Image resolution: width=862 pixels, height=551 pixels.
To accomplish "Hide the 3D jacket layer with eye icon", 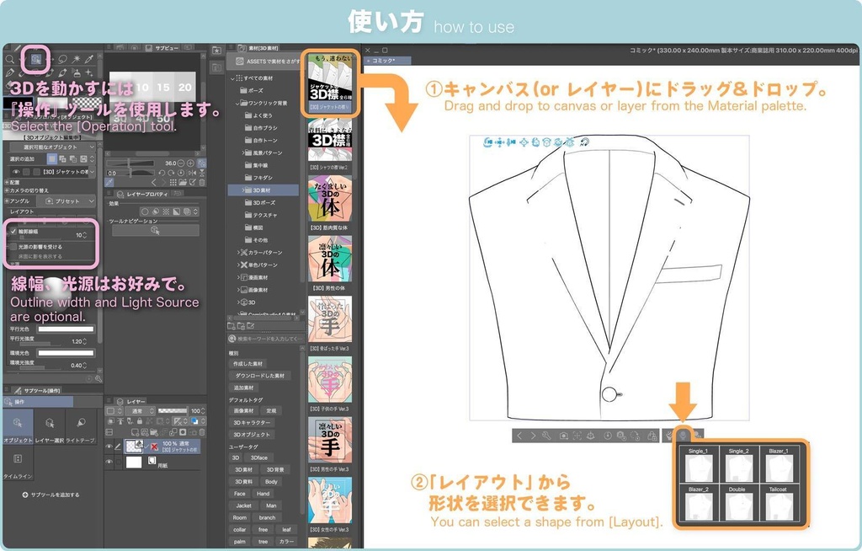I will [x=109, y=447].
